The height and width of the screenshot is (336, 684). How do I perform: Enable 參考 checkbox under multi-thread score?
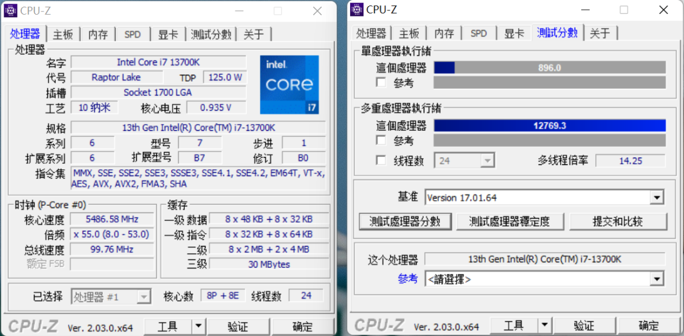coord(381,141)
